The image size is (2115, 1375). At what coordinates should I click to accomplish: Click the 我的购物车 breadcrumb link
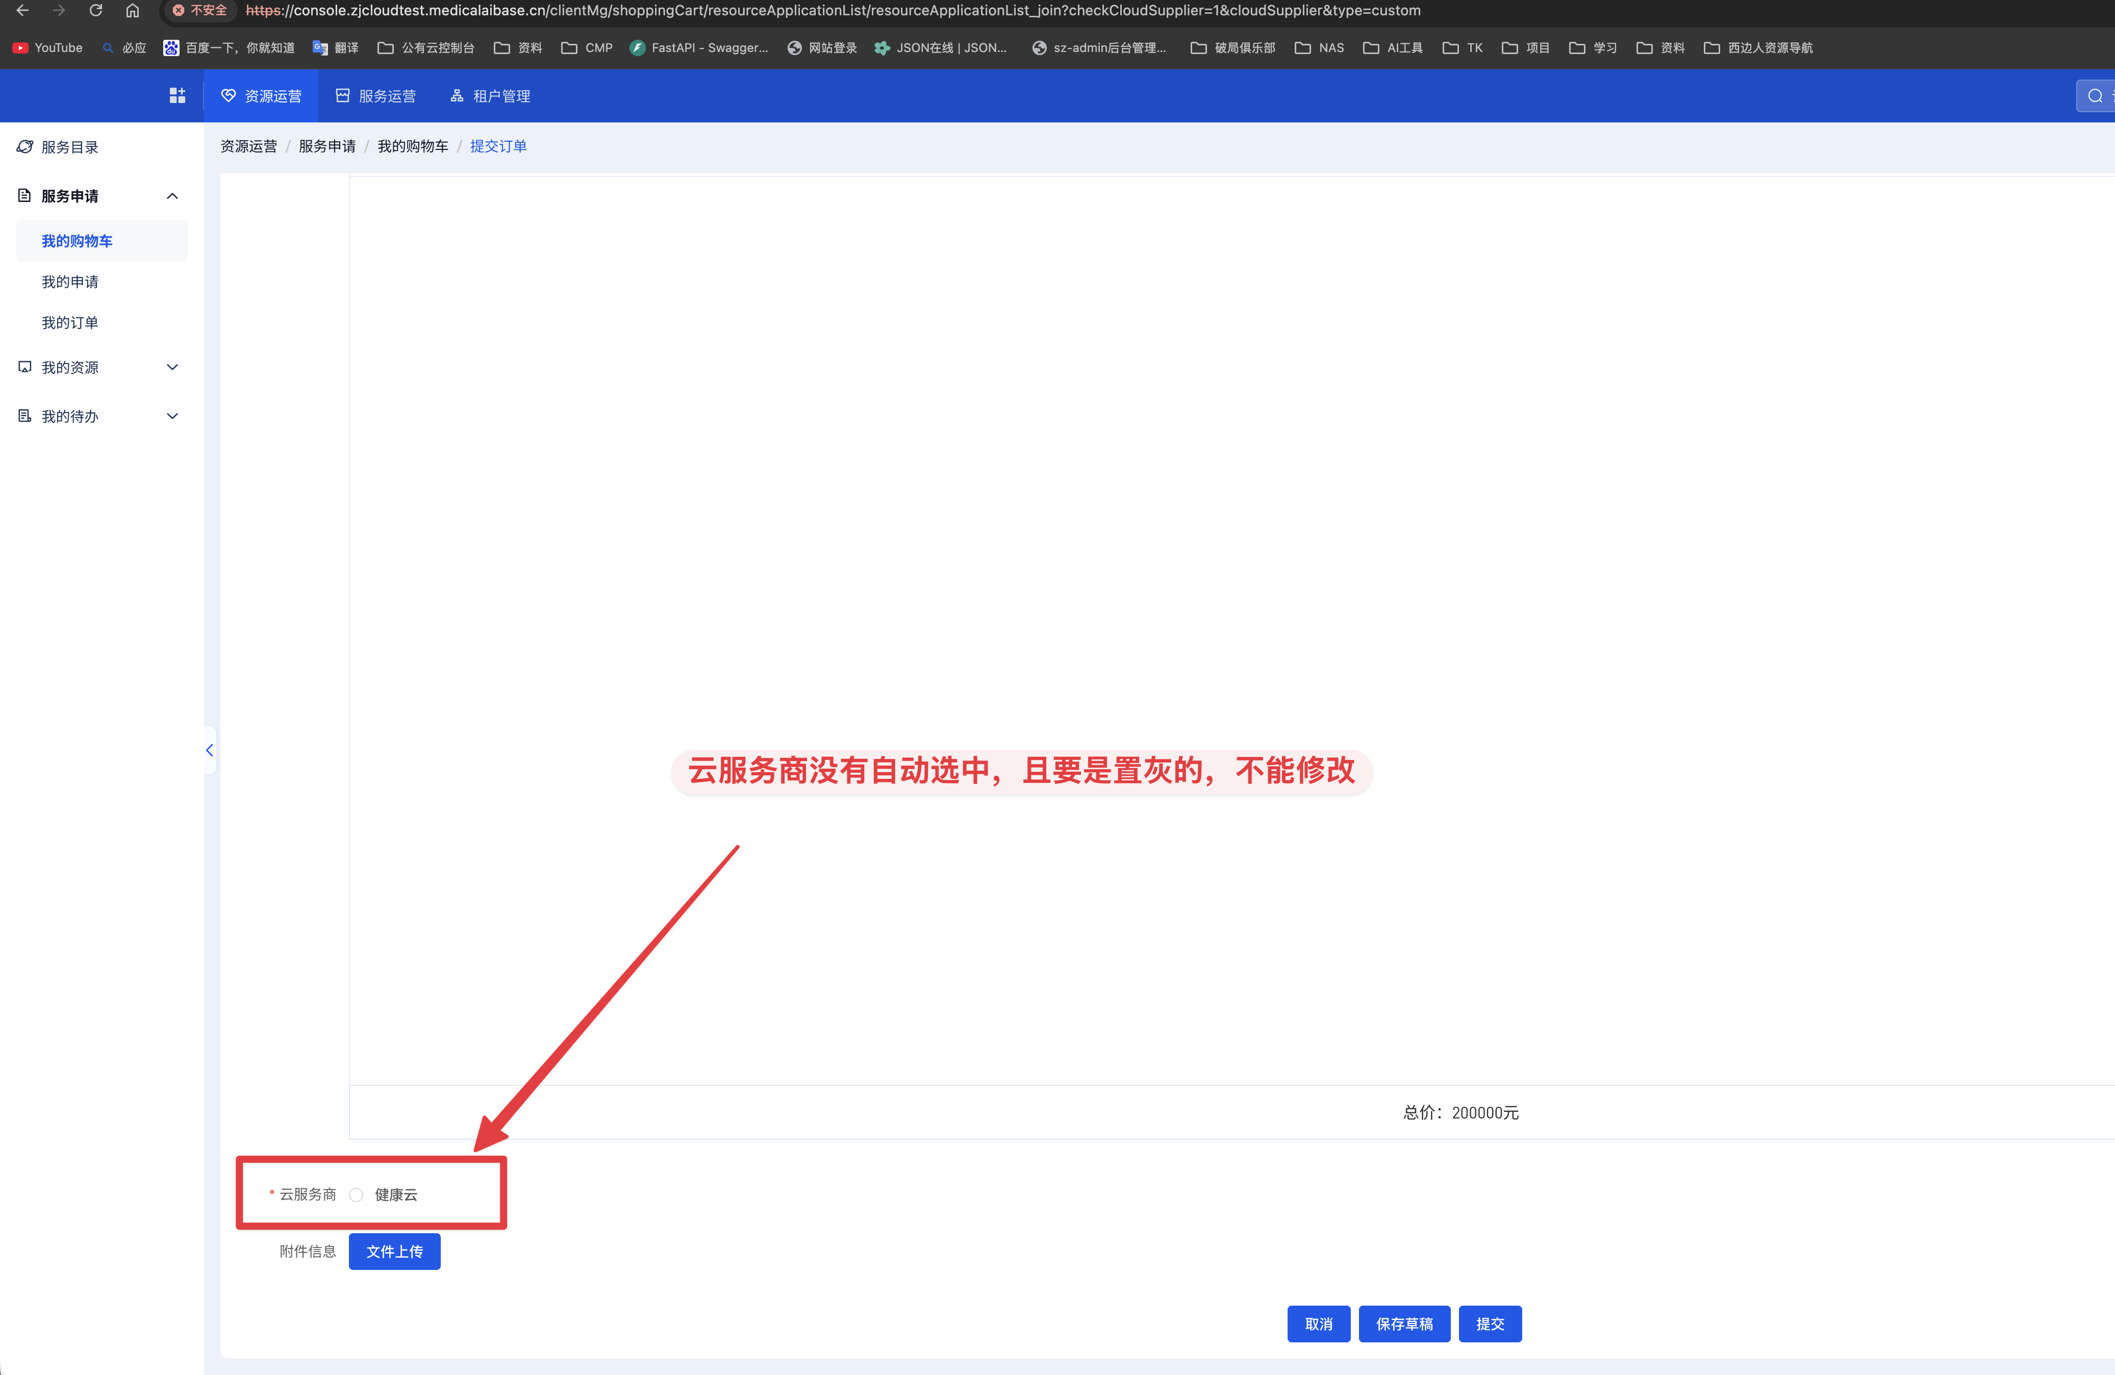click(412, 146)
